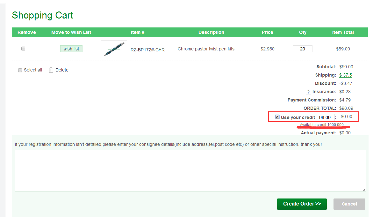
Task: Click the trash can icon beside Delete
Action: (51, 70)
